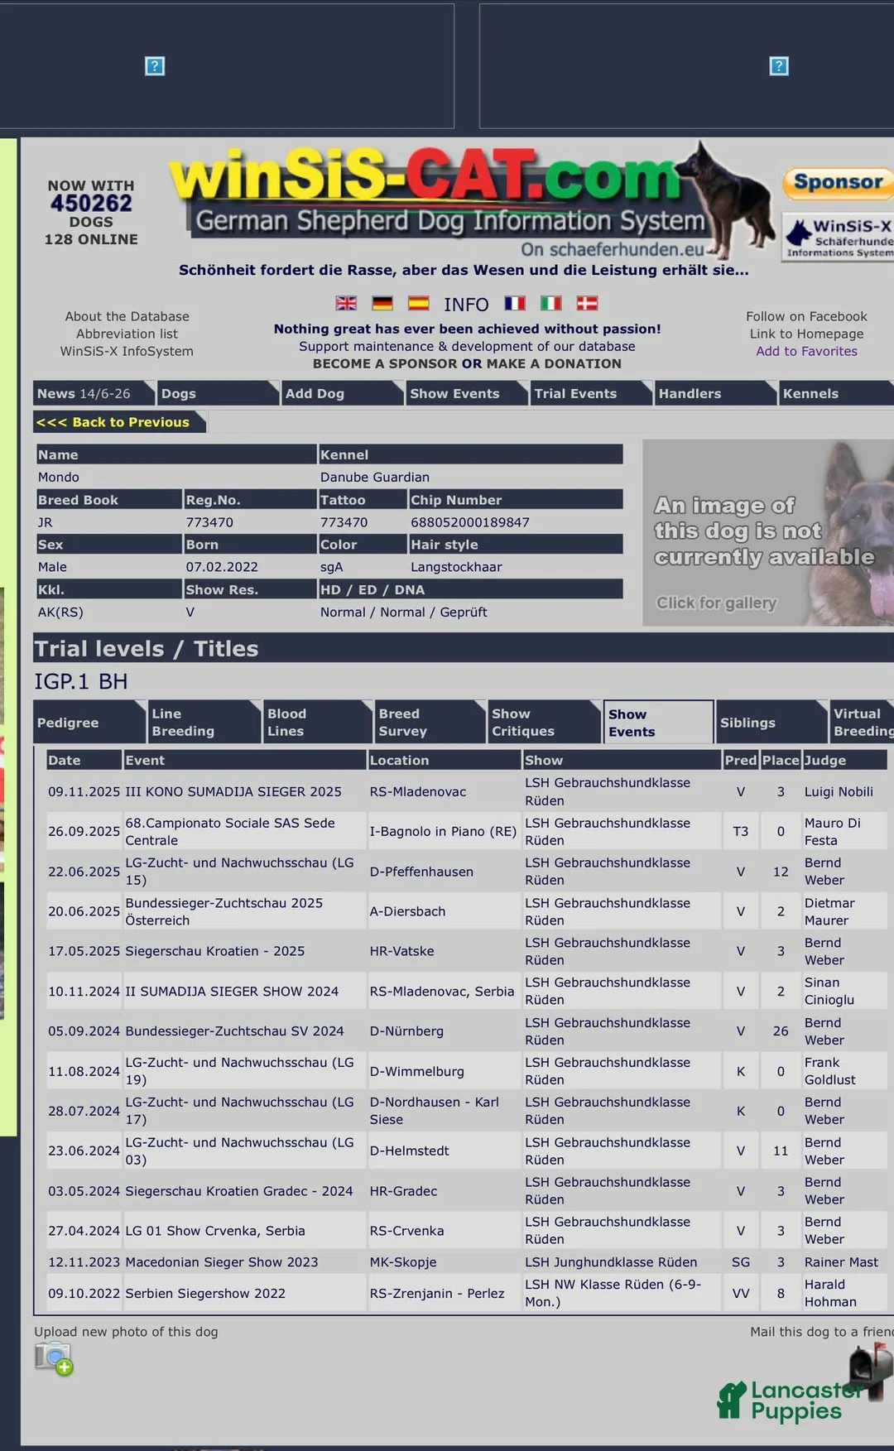The width and height of the screenshot is (894, 1451).
Task: Click the mailbox mail-to-friend icon
Action: click(x=871, y=1372)
